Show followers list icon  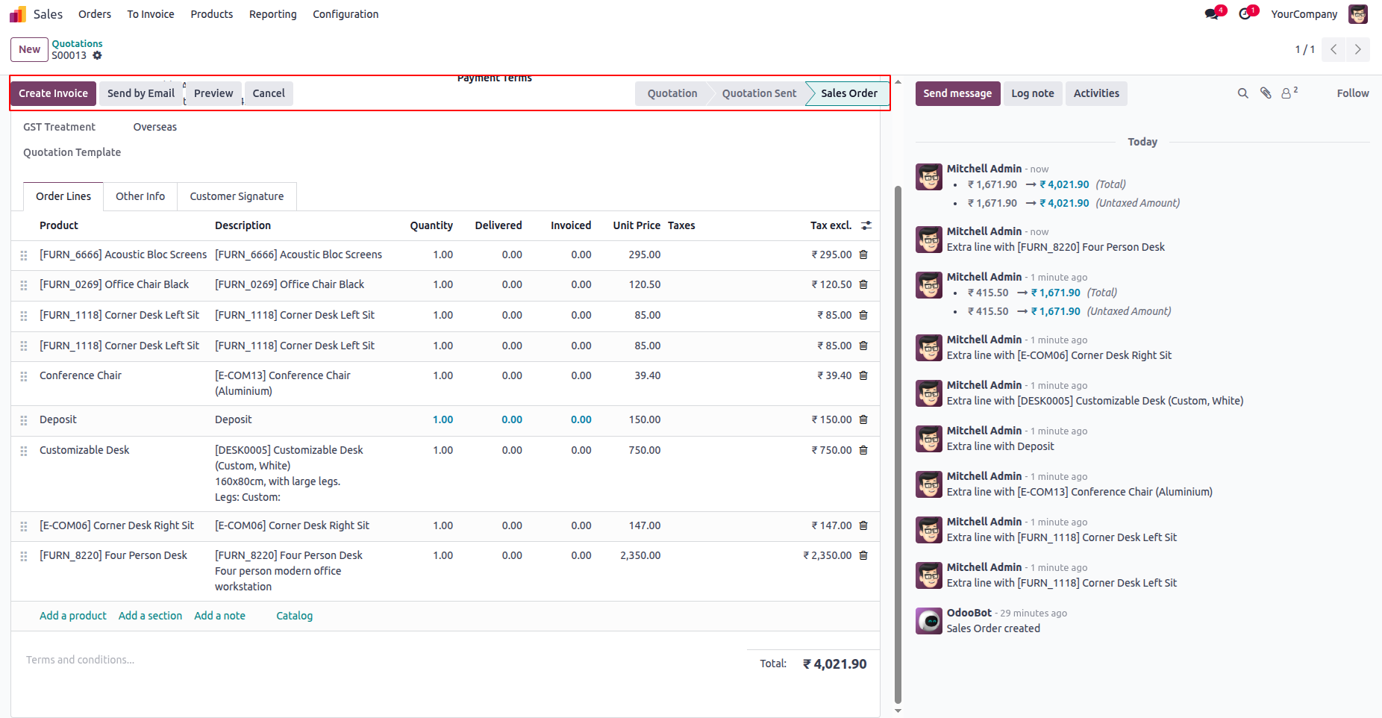[1289, 93]
